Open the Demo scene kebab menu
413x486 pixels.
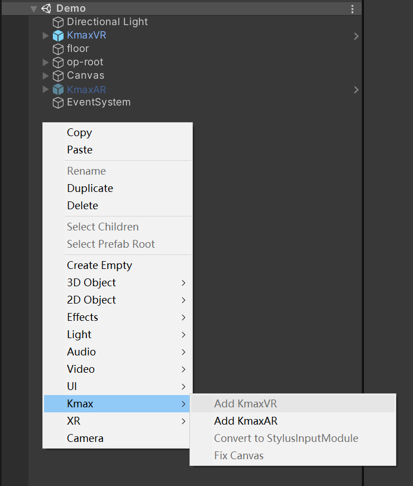352,9
